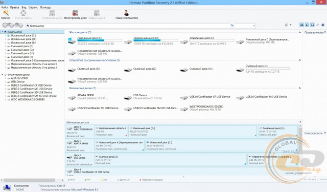
Task: Open the Вид menu
Action: [24, 7]
